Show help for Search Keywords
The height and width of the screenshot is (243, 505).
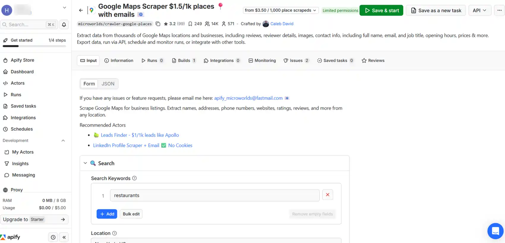(135, 178)
